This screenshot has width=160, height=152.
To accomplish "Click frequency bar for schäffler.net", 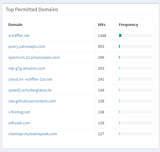I will click(x=136, y=35).
